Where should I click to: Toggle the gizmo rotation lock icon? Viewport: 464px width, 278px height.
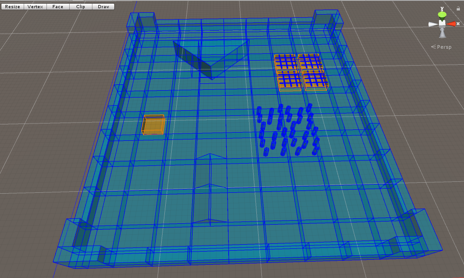[x=458, y=8]
